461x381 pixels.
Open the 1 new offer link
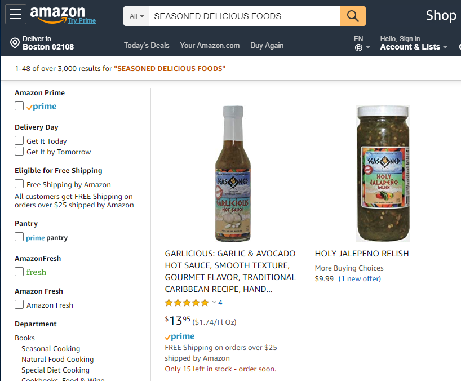point(360,278)
